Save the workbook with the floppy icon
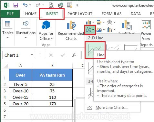Viewport: 154px width, 122px height. (16, 5)
